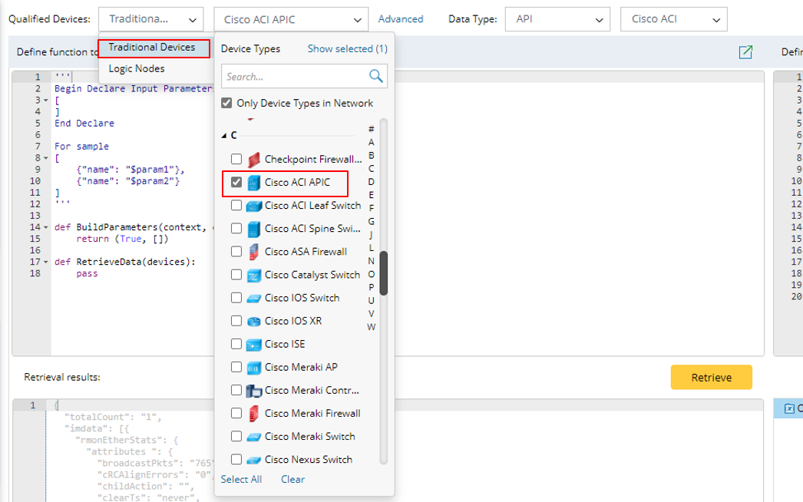Click the Cisco Meraki AP device icon
The height and width of the screenshot is (502, 803).
pyautogui.click(x=254, y=367)
